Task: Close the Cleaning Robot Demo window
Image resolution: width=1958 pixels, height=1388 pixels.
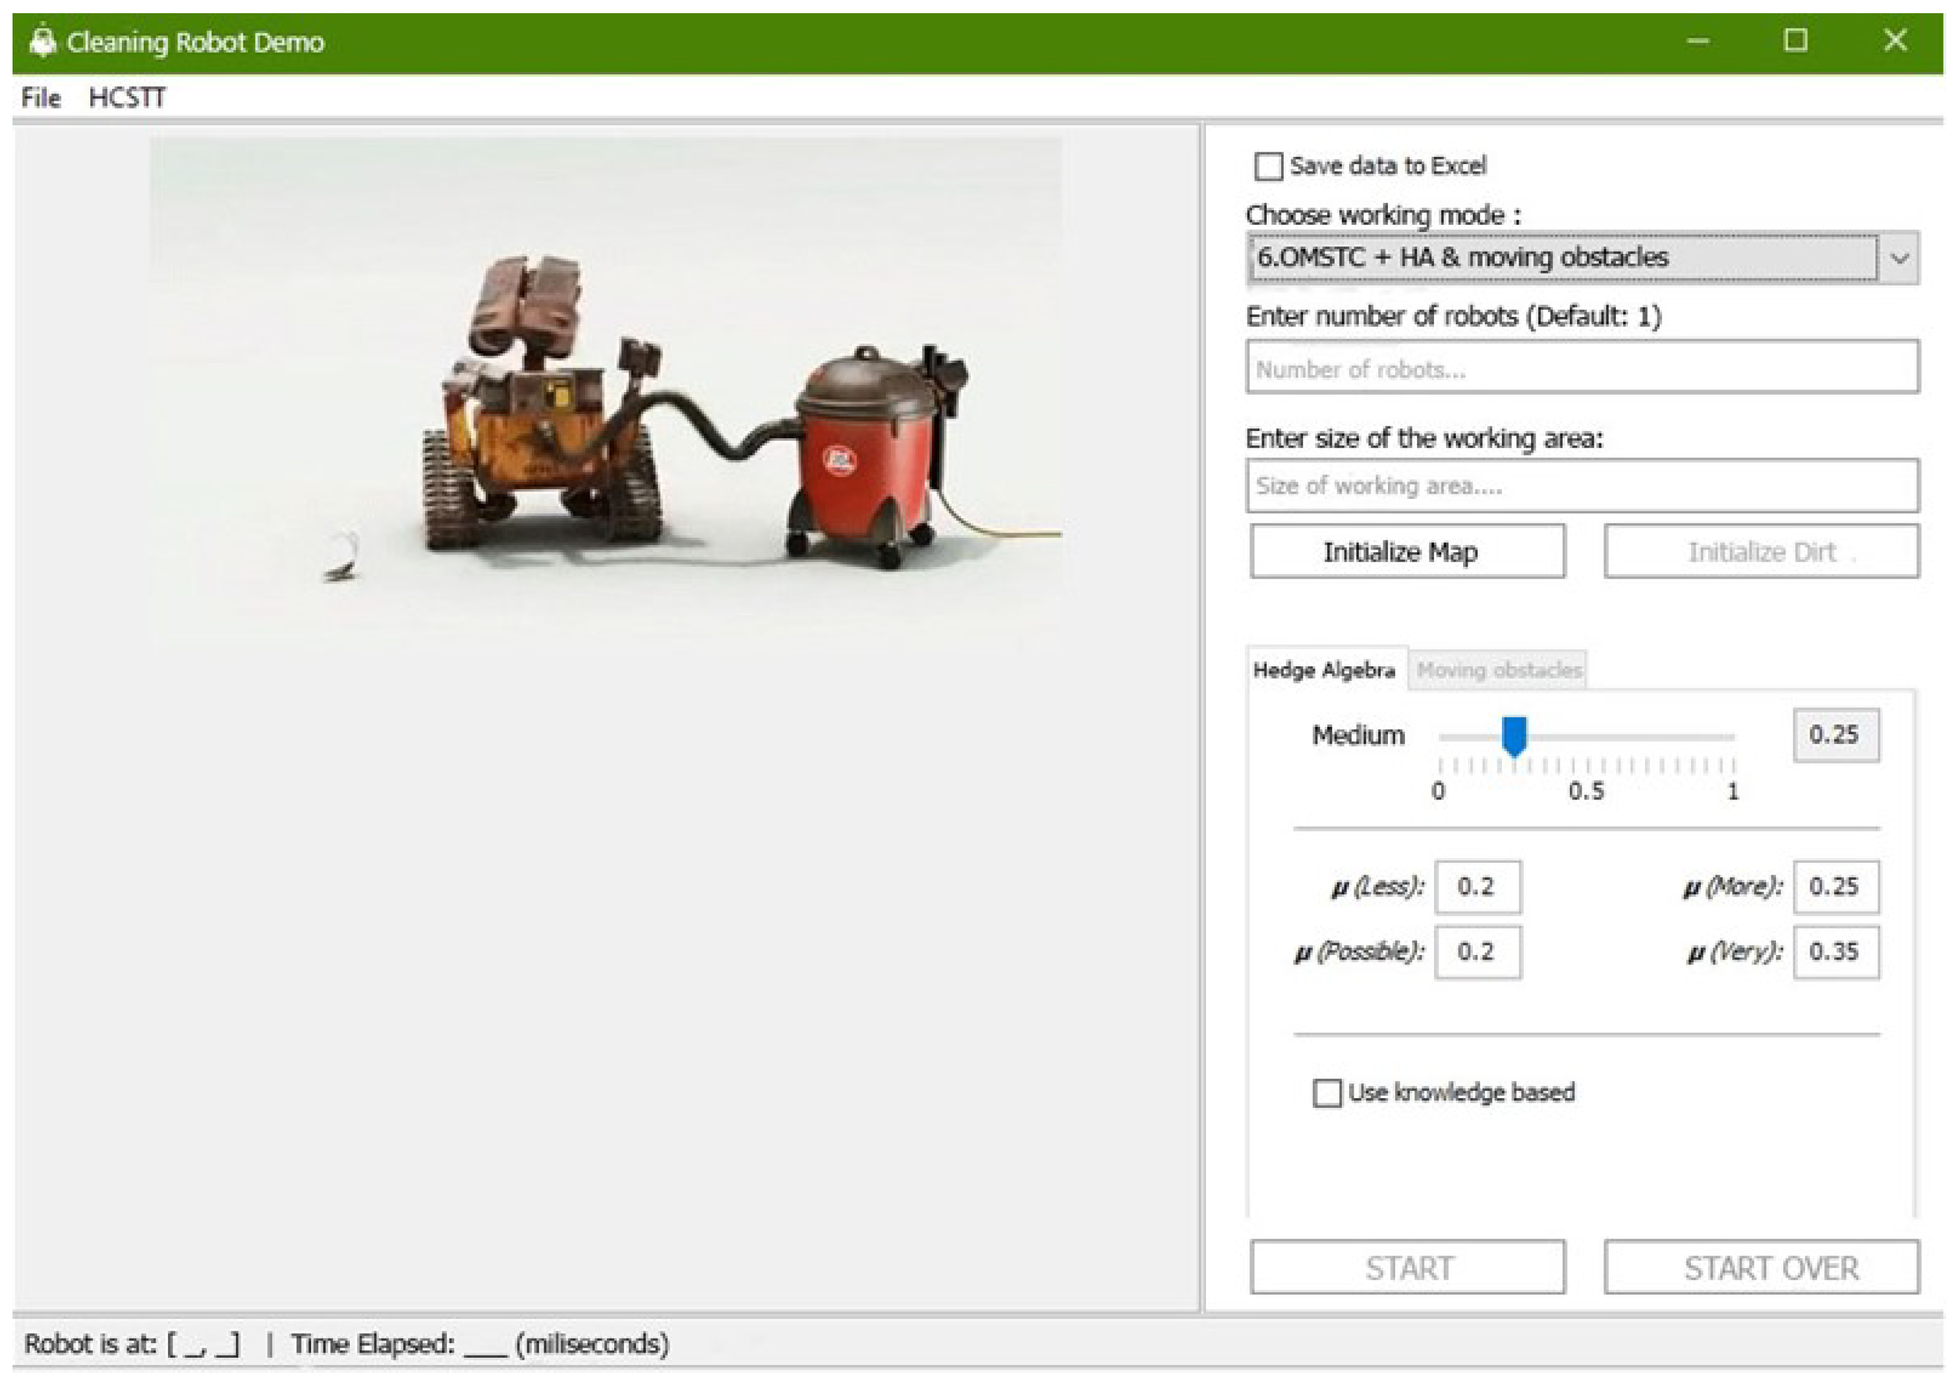Action: (x=1895, y=41)
